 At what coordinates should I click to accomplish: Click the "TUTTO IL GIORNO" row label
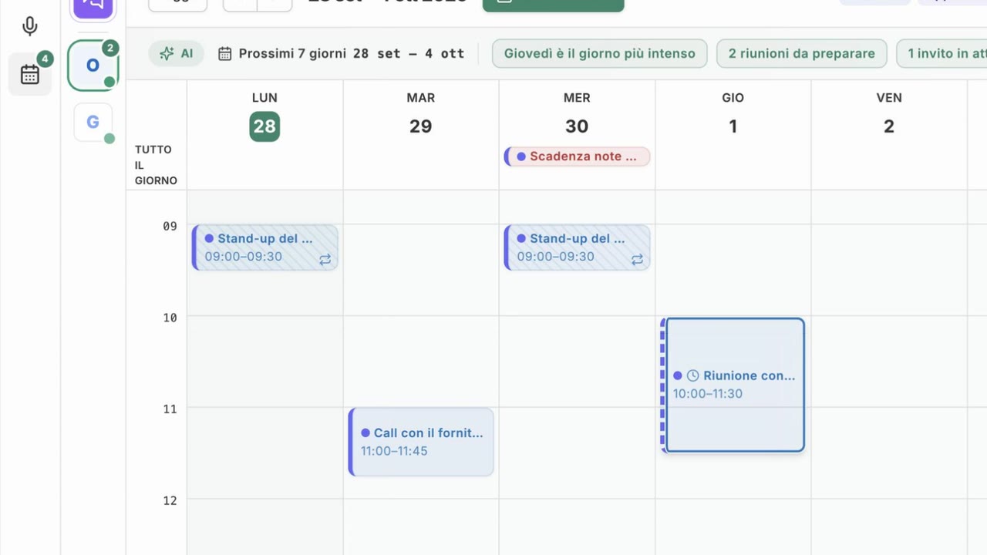point(156,165)
